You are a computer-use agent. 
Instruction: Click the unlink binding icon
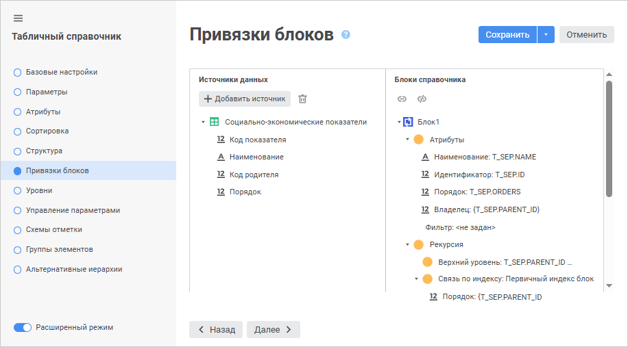(x=422, y=99)
